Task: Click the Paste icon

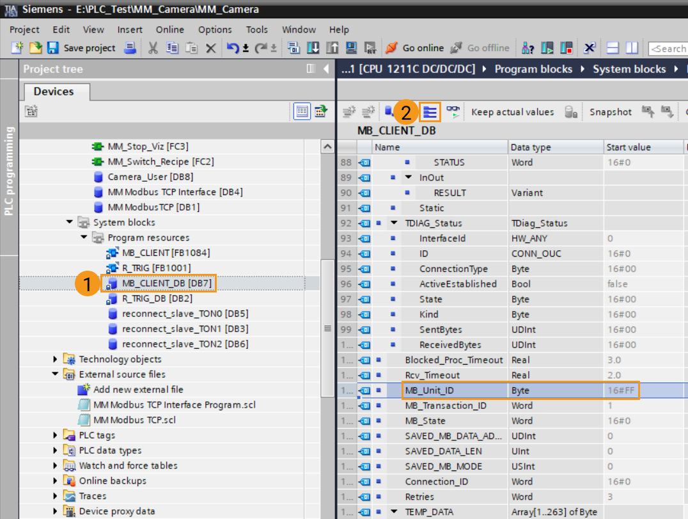Action: click(x=191, y=48)
